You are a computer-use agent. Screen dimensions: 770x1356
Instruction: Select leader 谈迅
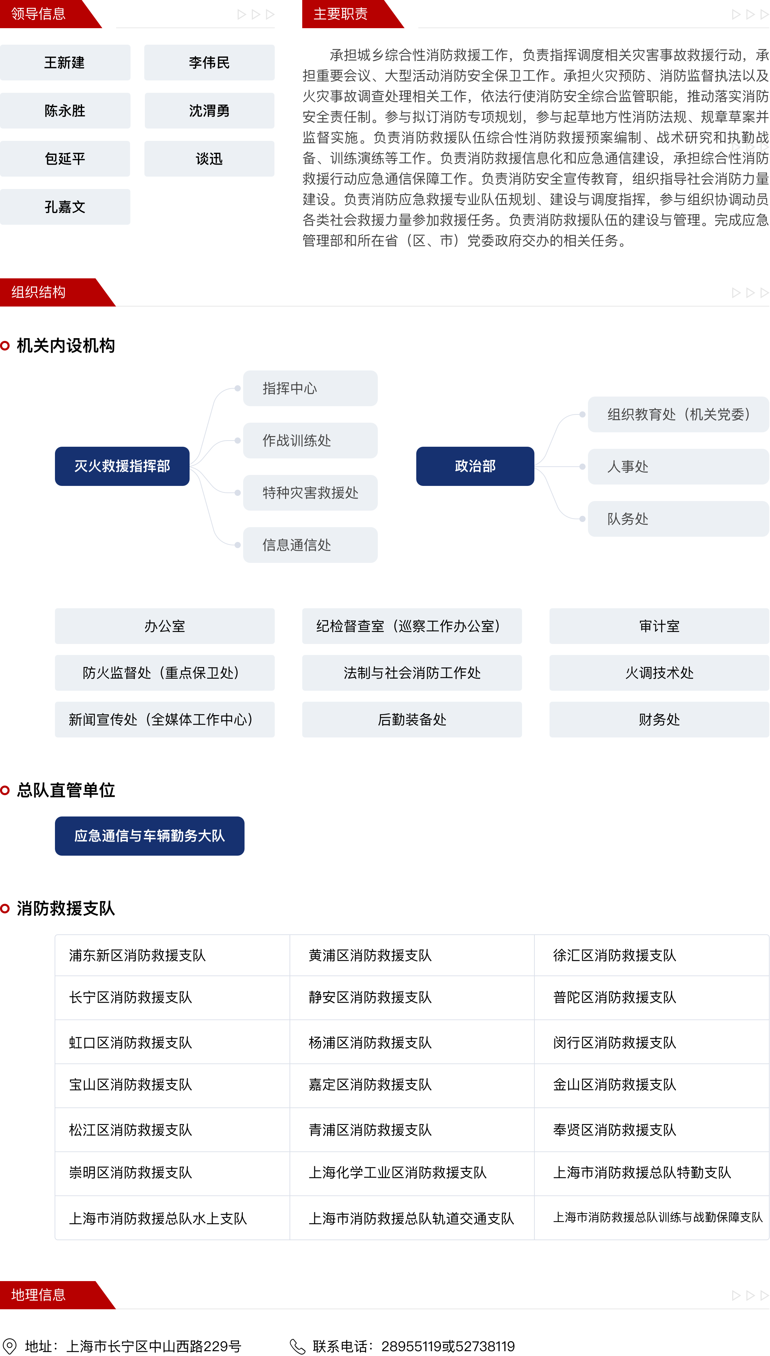click(210, 159)
